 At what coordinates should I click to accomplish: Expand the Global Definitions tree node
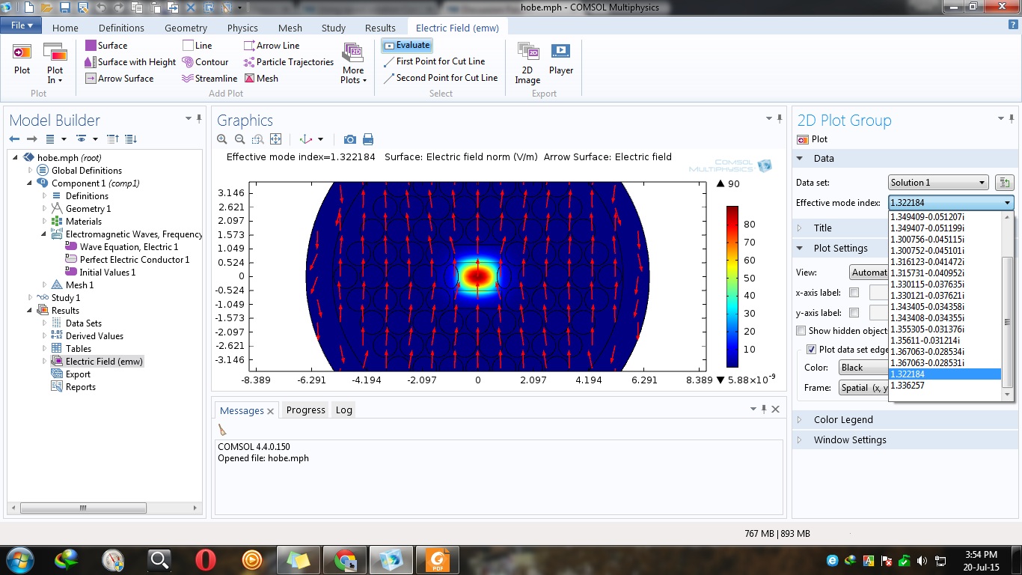[x=31, y=171]
